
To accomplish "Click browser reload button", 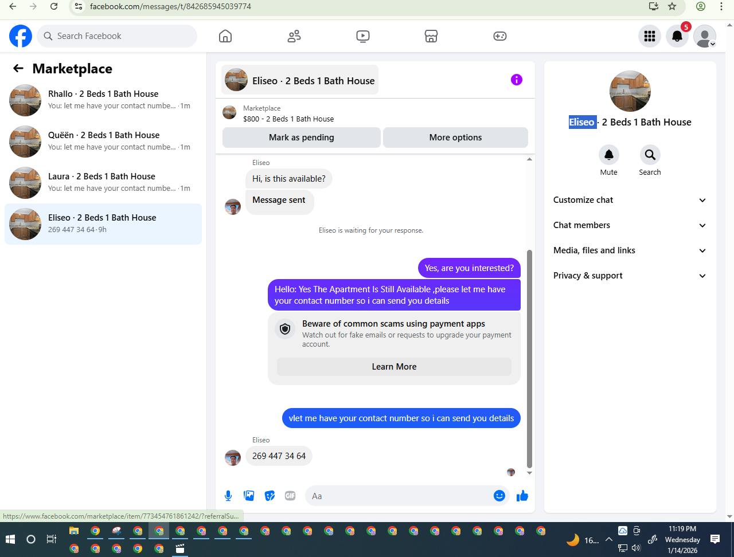I will (x=54, y=6).
